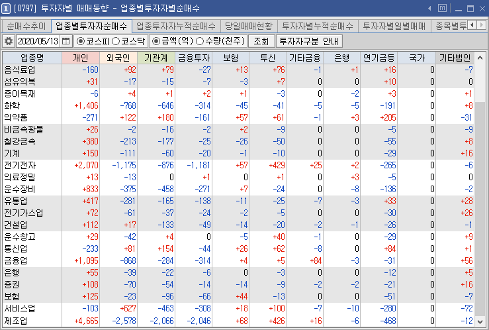The width and height of the screenshot is (489, 330).
Task: Click the 국가 column header
Action: [x=416, y=58]
